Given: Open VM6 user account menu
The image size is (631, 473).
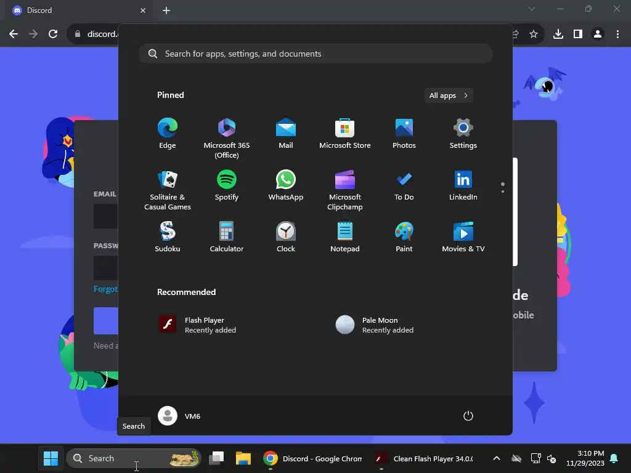Looking at the screenshot, I should pos(180,416).
